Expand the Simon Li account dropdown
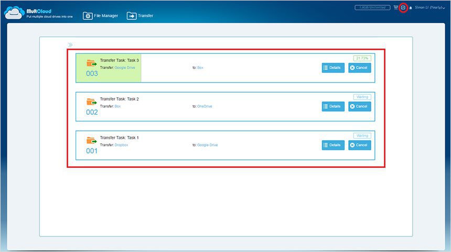The image size is (451, 252). pyautogui.click(x=429, y=7)
